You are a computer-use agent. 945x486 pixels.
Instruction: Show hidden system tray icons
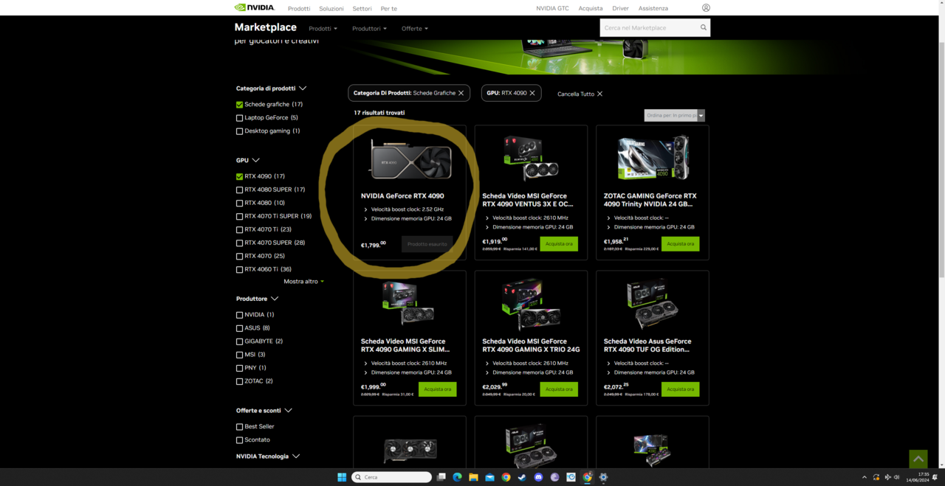point(865,477)
